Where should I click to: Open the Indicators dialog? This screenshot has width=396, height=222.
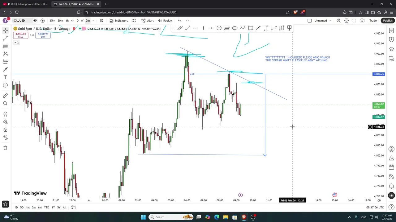[119, 21]
